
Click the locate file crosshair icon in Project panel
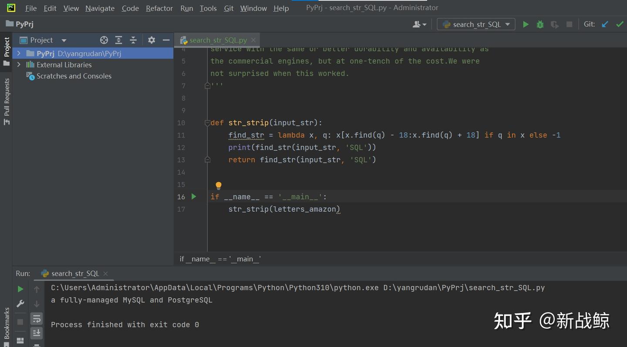click(x=104, y=40)
